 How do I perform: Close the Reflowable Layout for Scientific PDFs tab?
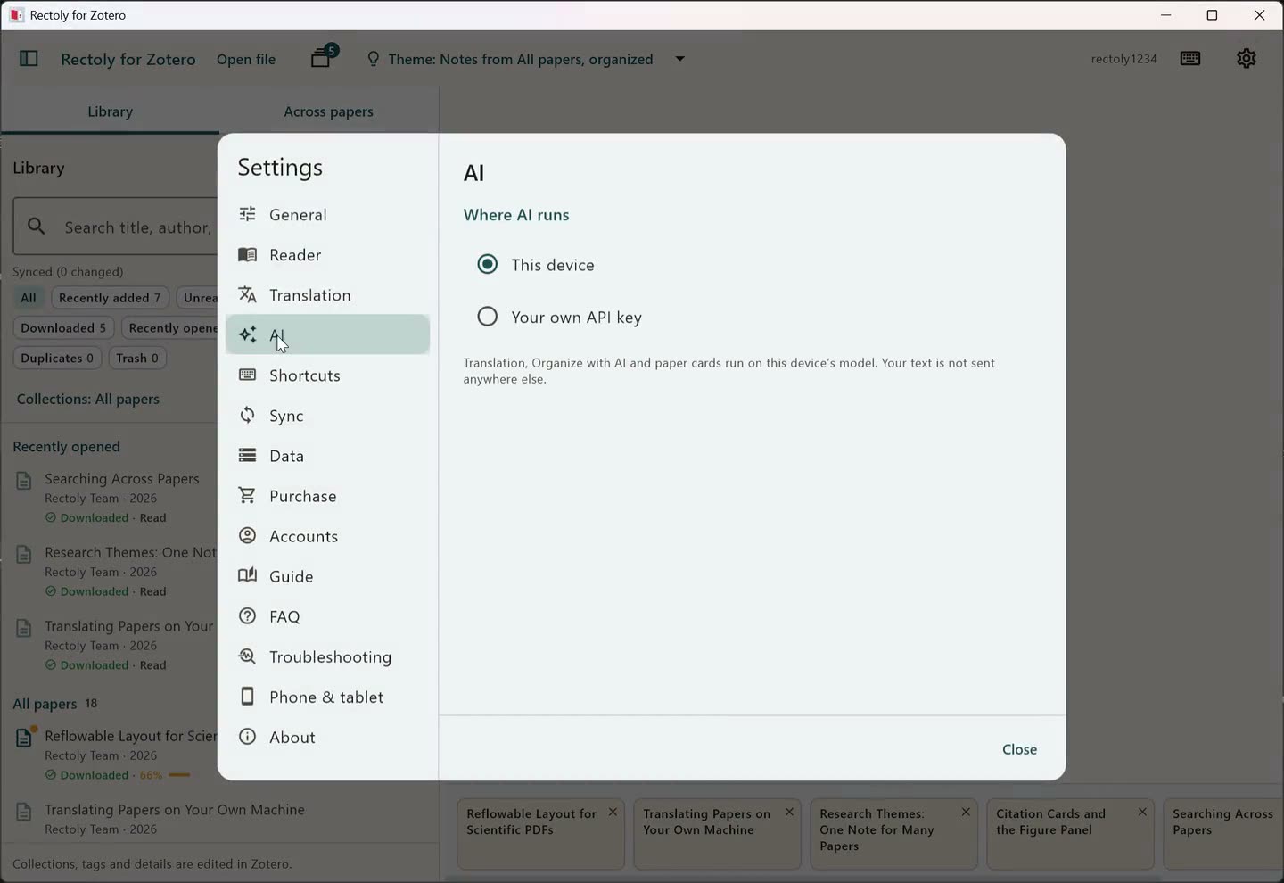tap(613, 812)
